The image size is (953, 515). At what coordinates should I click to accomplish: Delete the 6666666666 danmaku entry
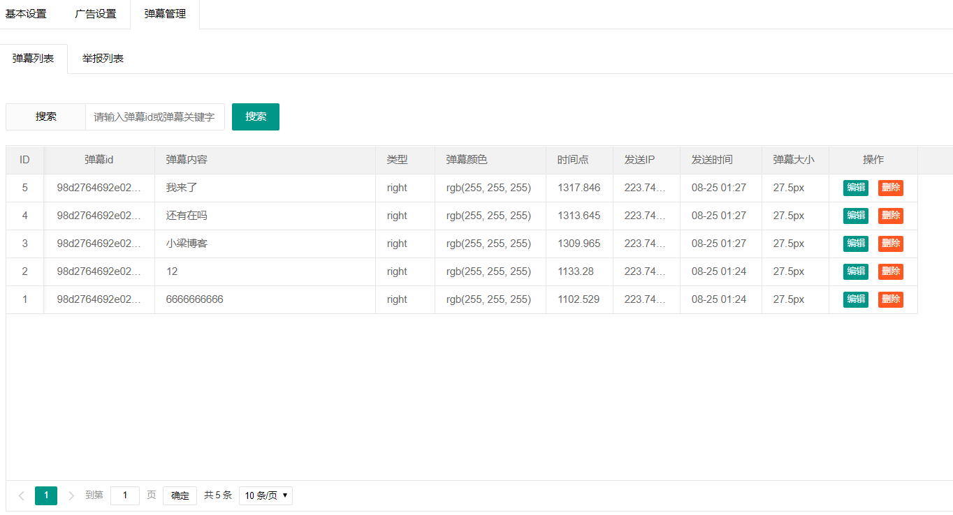click(x=890, y=299)
